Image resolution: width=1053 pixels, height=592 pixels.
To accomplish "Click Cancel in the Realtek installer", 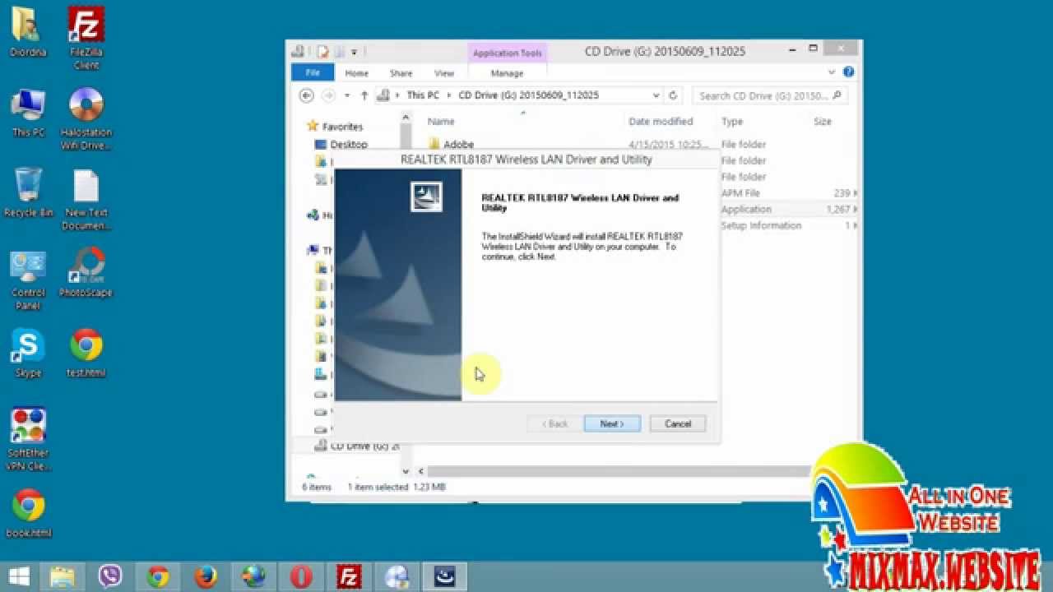I will click(x=678, y=423).
